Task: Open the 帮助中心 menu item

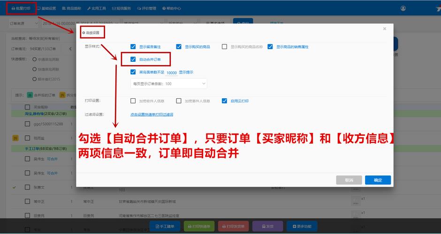Action: pos(172,8)
